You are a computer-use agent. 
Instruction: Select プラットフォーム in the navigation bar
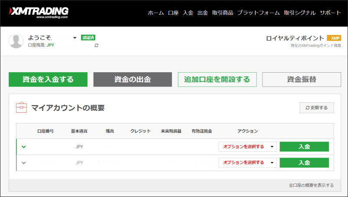coord(258,13)
